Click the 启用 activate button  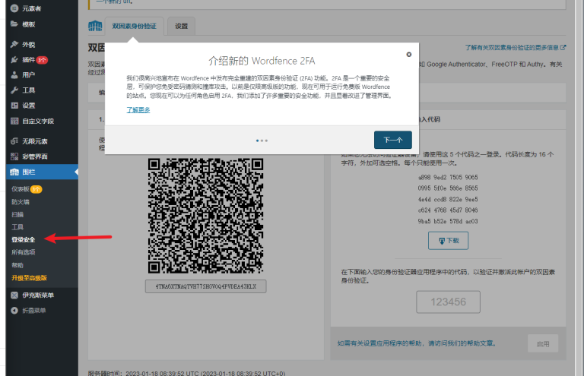543,343
